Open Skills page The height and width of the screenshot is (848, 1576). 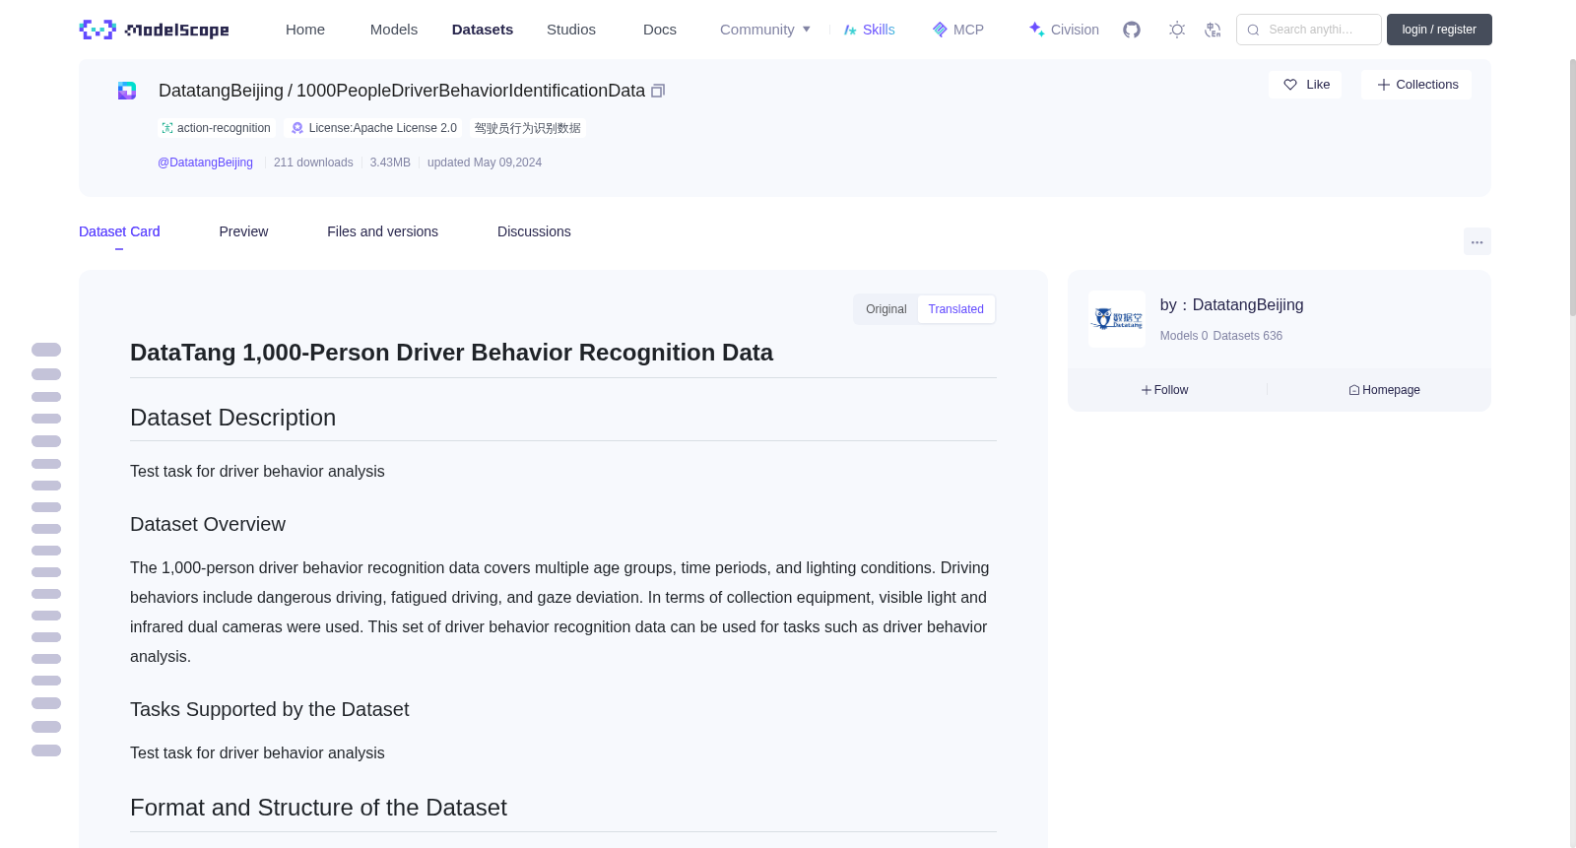[x=870, y=30]
